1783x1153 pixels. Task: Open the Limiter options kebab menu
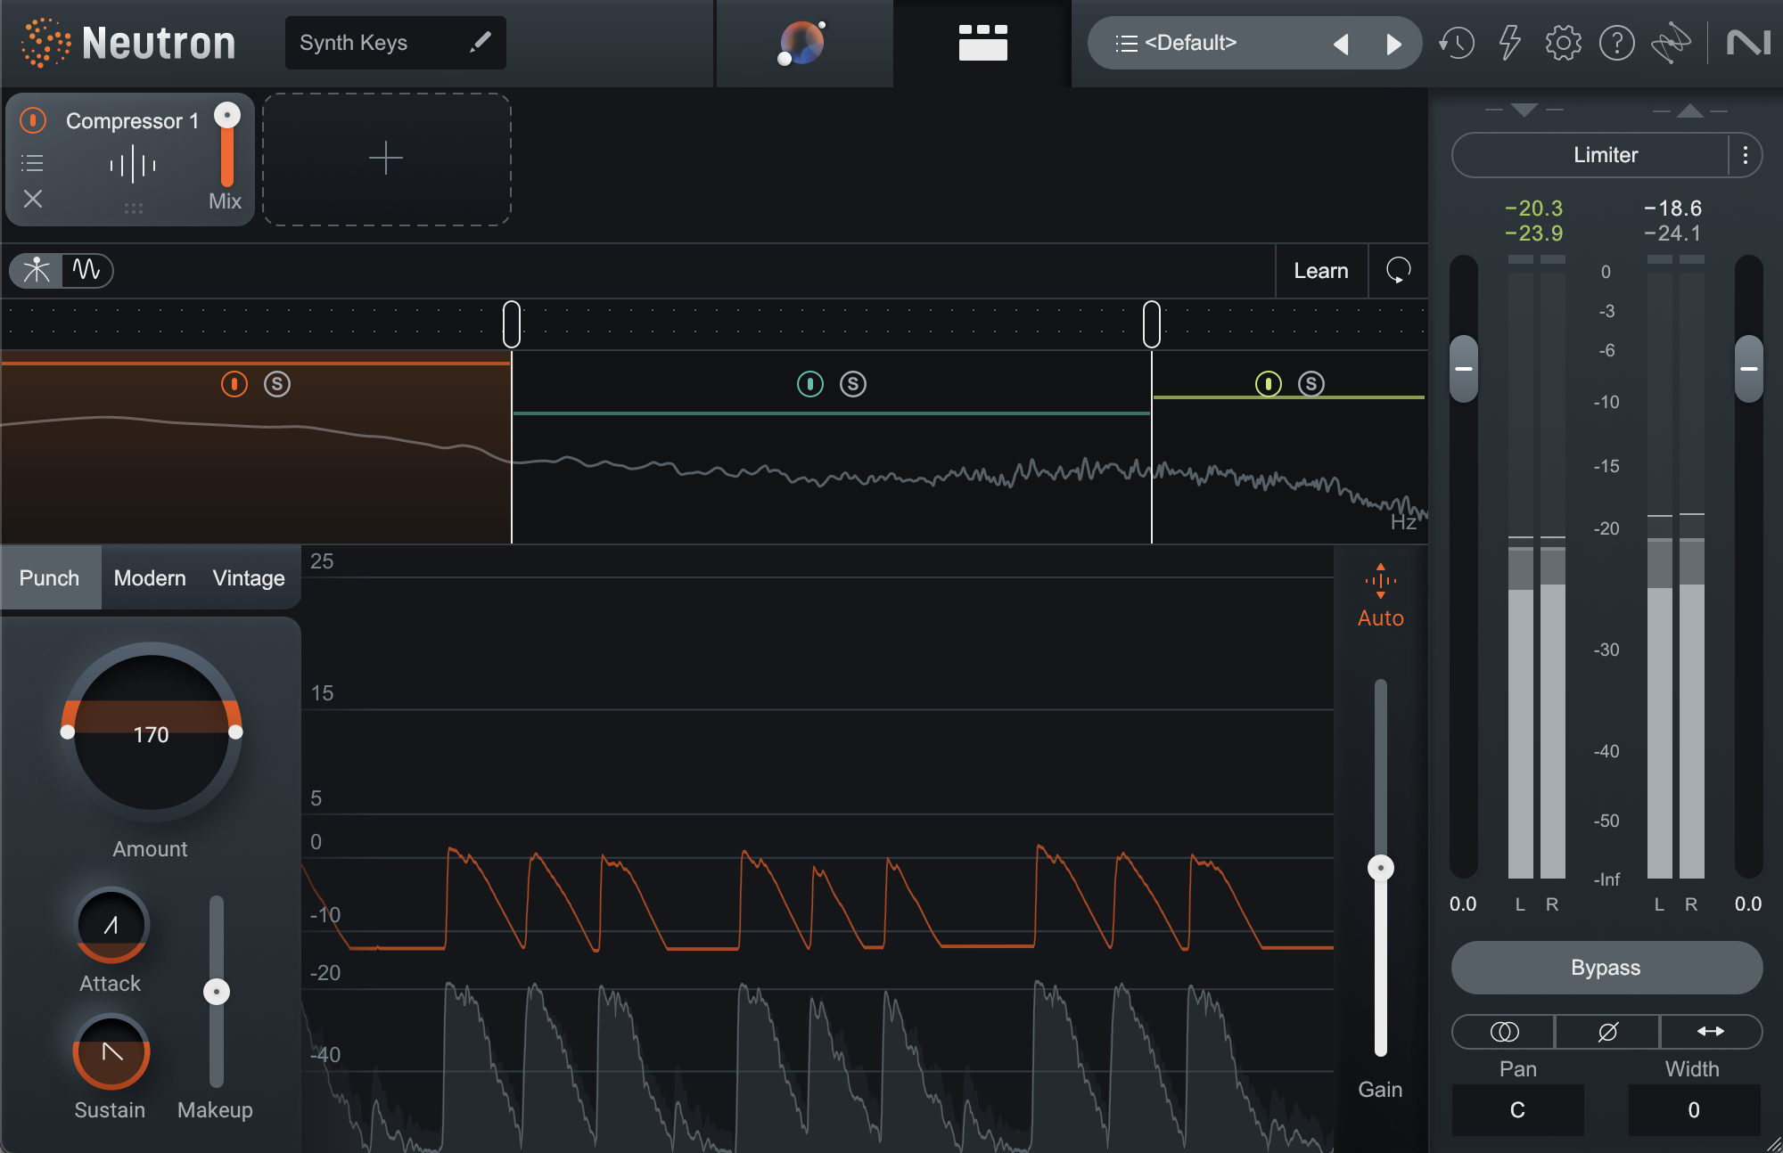pyautogui.click(x=1746, y=155)
